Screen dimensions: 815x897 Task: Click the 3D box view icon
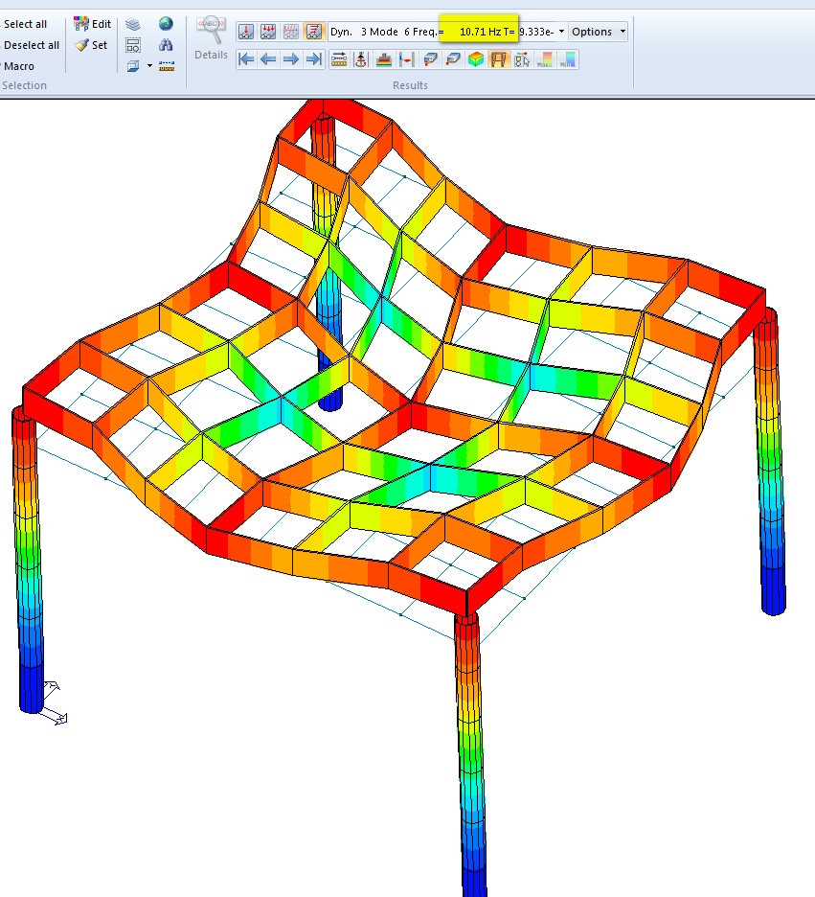[133, 66]
